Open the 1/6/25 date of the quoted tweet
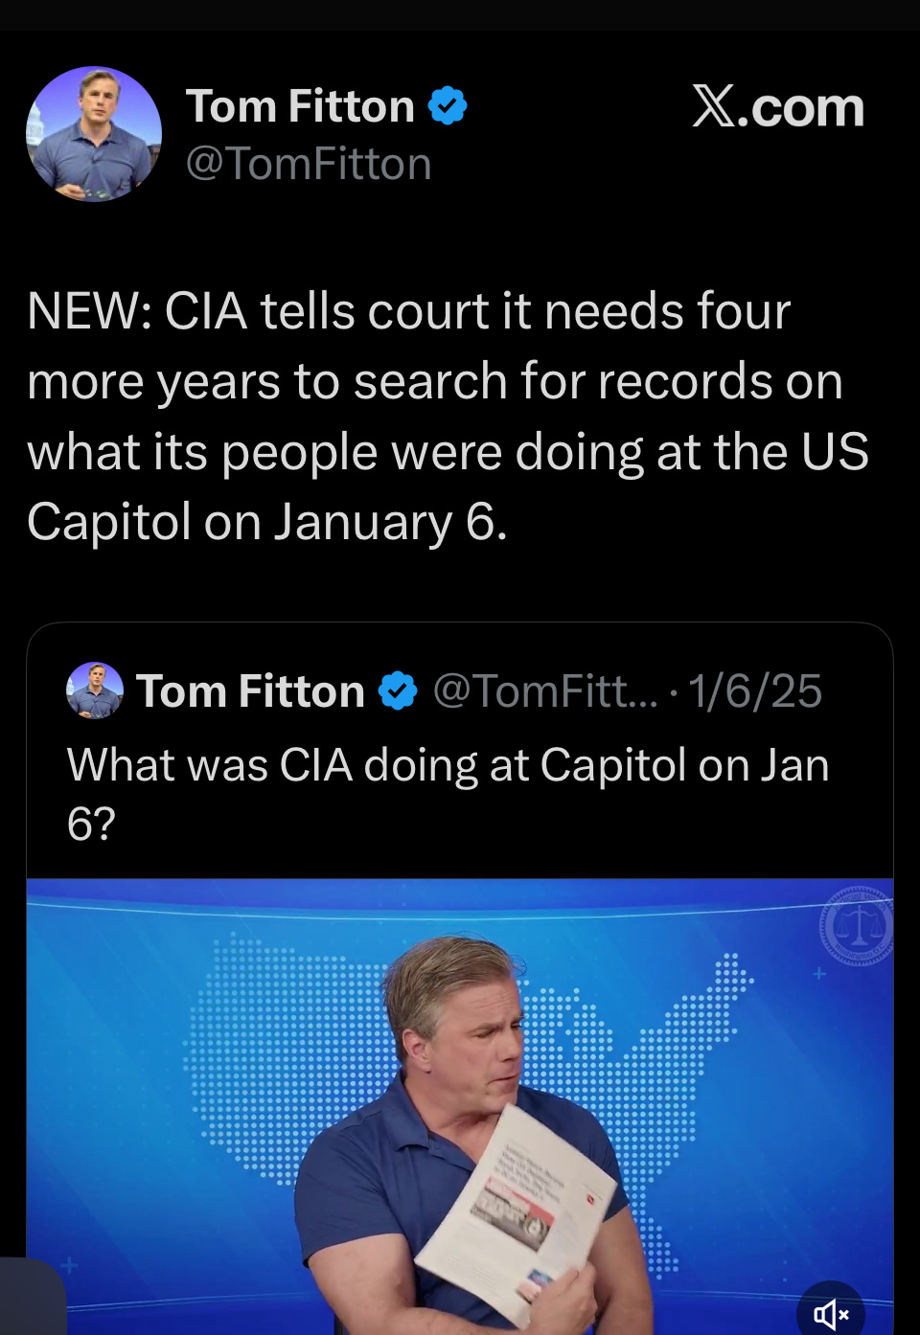Viewport: 920px width, 1335px height. 755,690
